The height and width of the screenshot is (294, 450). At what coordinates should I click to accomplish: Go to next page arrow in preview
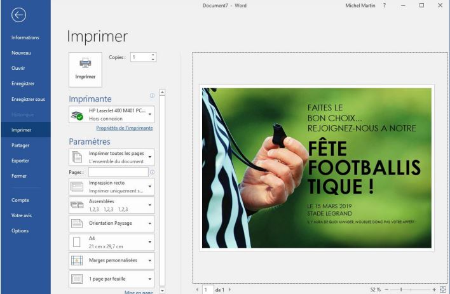pyautogui.click(x=229, y=290)
